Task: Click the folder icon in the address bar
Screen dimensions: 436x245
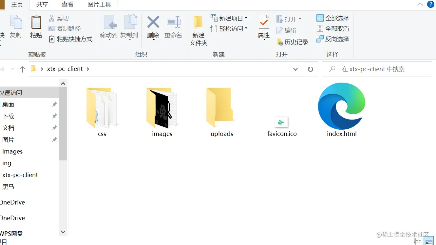Action: pos(33,69)
